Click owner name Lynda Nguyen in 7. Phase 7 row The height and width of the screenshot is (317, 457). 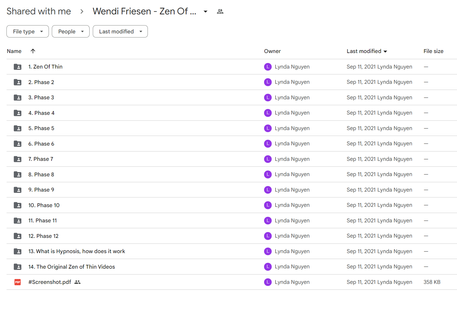click(292, 159)
